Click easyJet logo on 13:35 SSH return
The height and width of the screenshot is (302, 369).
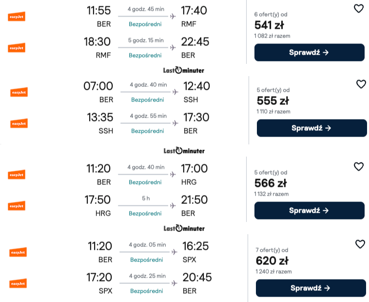pos(19,123)
